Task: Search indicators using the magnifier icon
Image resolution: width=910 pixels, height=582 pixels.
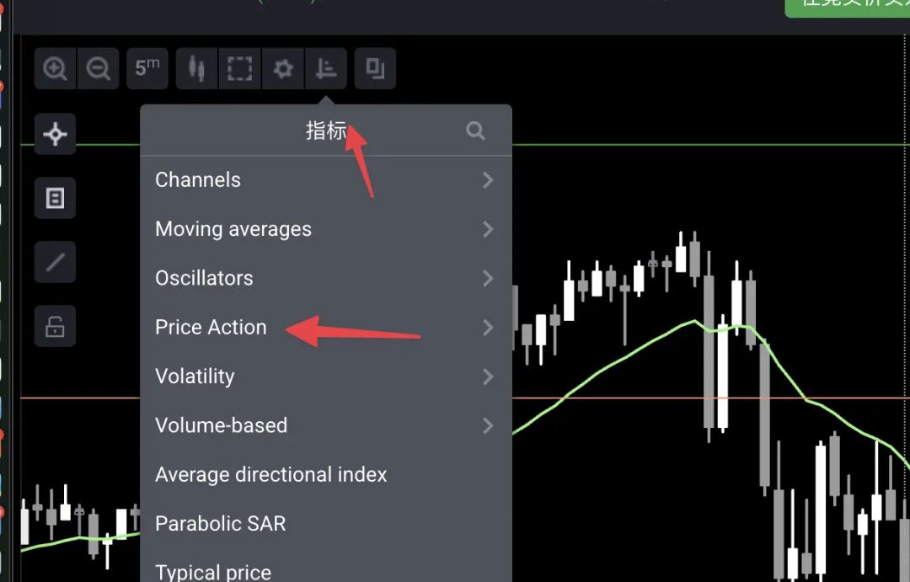Action: point(475,131)
